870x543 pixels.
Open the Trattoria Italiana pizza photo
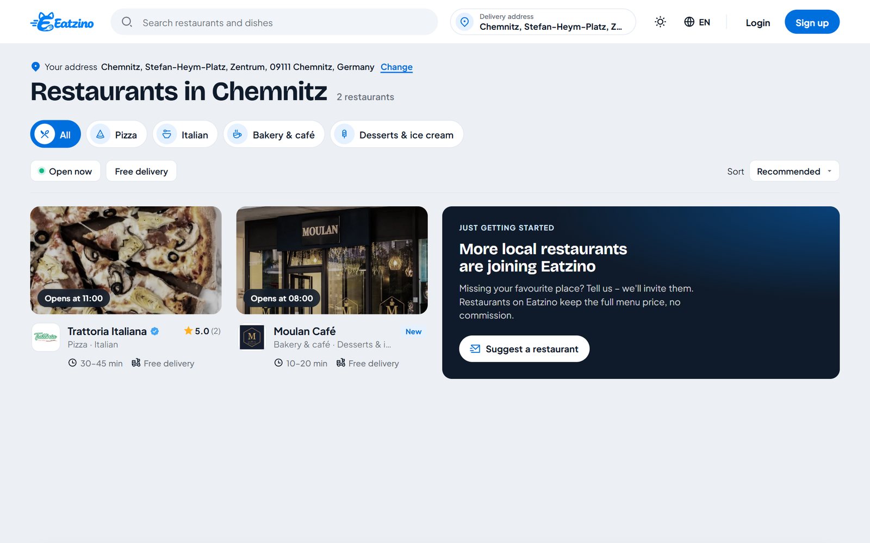pyautogui.click(x=126, y=260)
